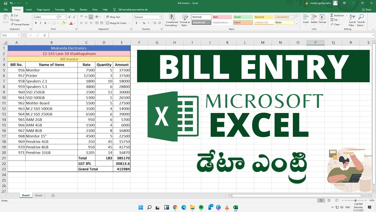Switch to the Review tab

pos(83,9)
